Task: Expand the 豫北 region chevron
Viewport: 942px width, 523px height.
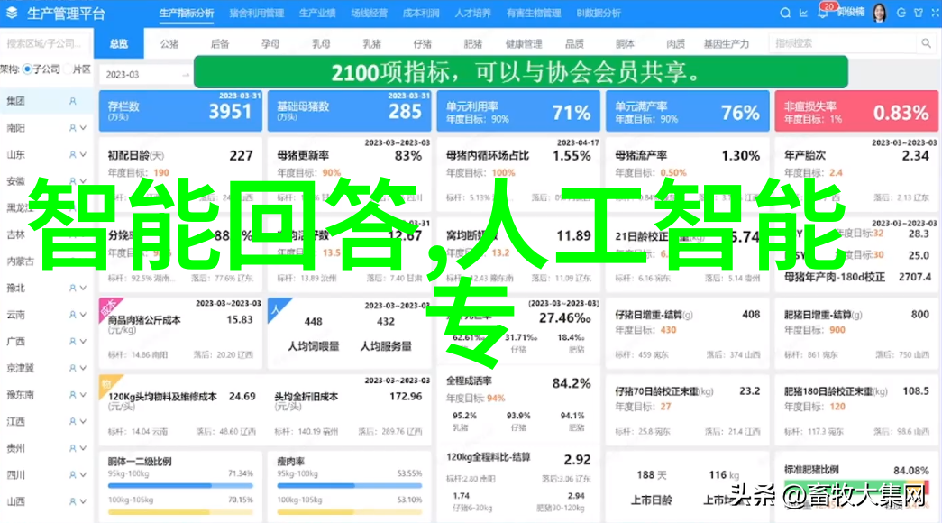Action: 84,288
